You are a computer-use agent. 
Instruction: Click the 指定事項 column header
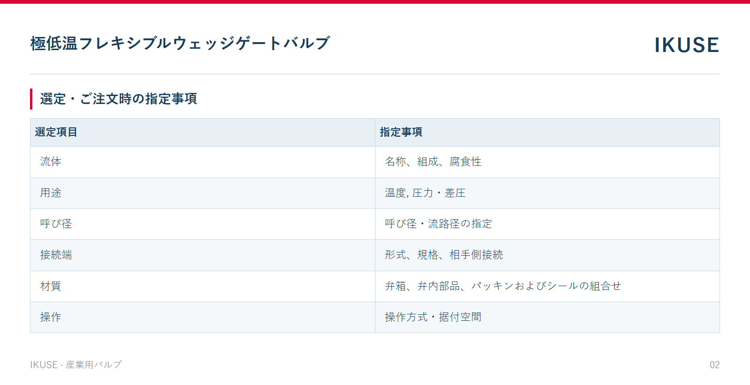(547, 133)
